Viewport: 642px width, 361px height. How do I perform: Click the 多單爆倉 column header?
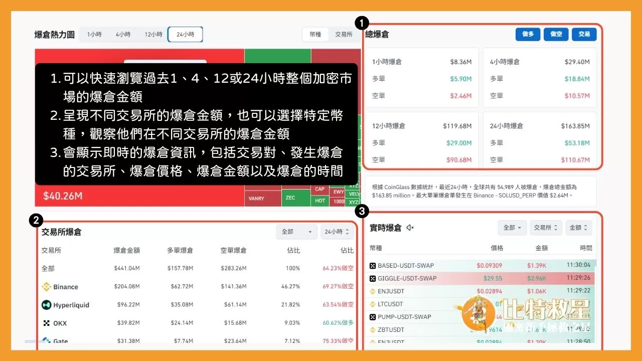180,250
